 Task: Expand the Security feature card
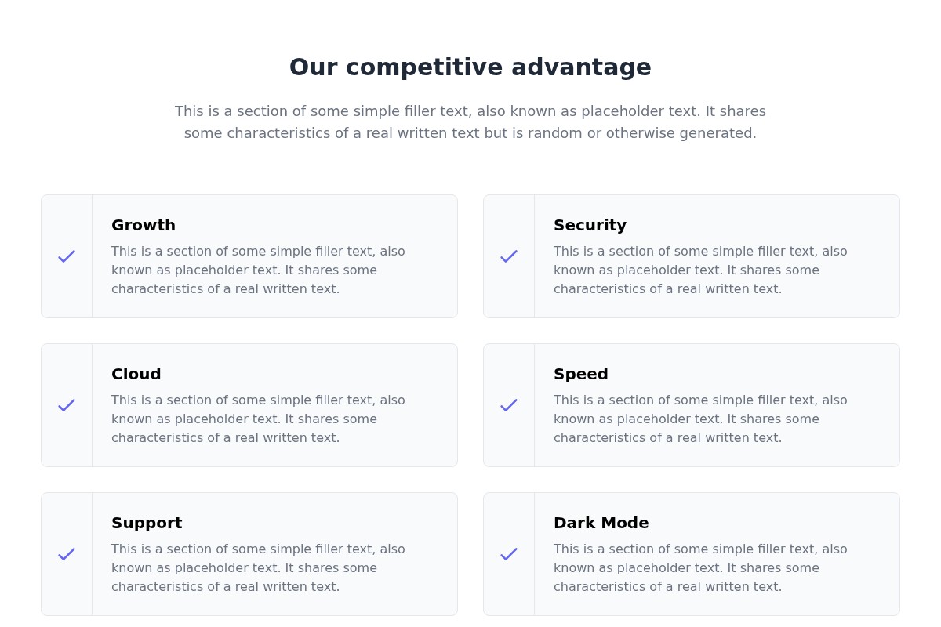tap(692, 256)
